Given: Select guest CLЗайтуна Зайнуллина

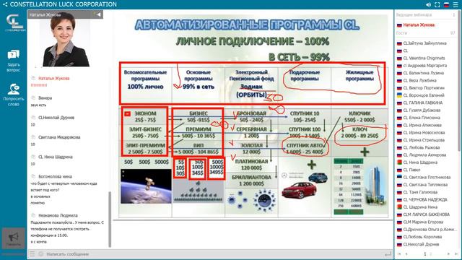Looking at the screenshot, I should (424, 43).
